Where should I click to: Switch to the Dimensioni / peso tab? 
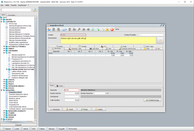tap(75, 49)
